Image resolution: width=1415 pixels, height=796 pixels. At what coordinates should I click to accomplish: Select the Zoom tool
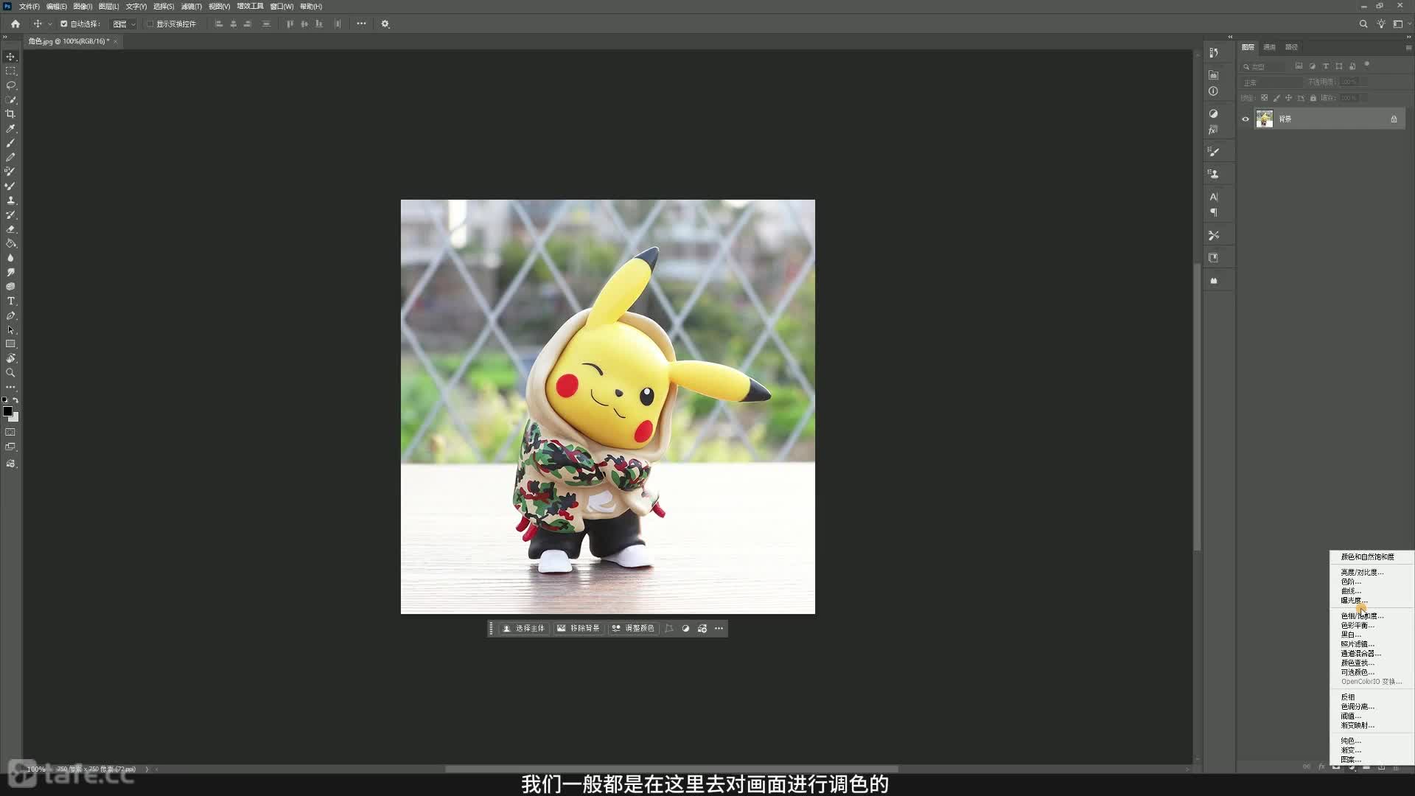pyautogui.click(x=10, y=373)
